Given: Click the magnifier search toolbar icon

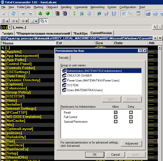Looking at the screenshot, I should click(x=131, y=13).
